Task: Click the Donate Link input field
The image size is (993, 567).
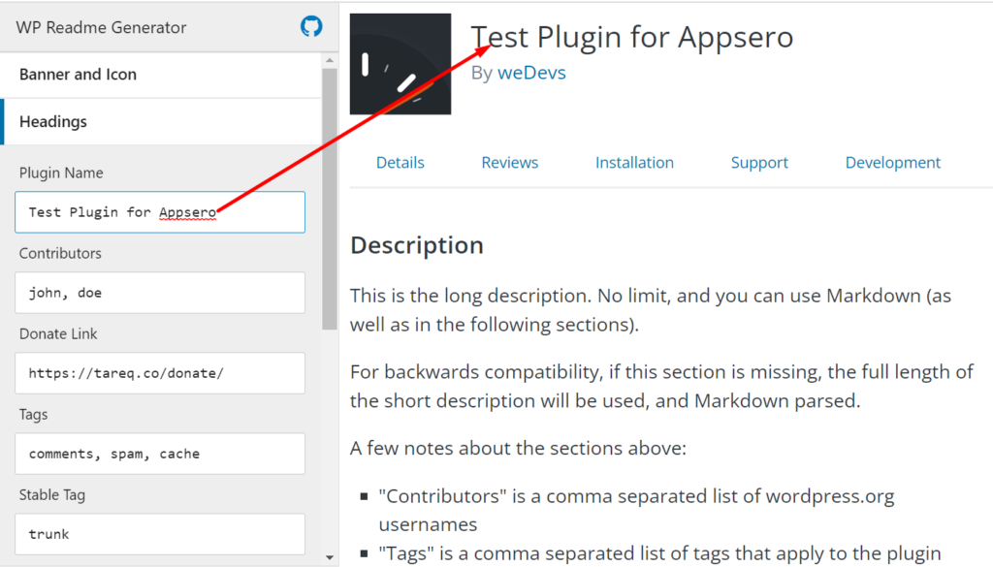Action: tap(160, 373)
